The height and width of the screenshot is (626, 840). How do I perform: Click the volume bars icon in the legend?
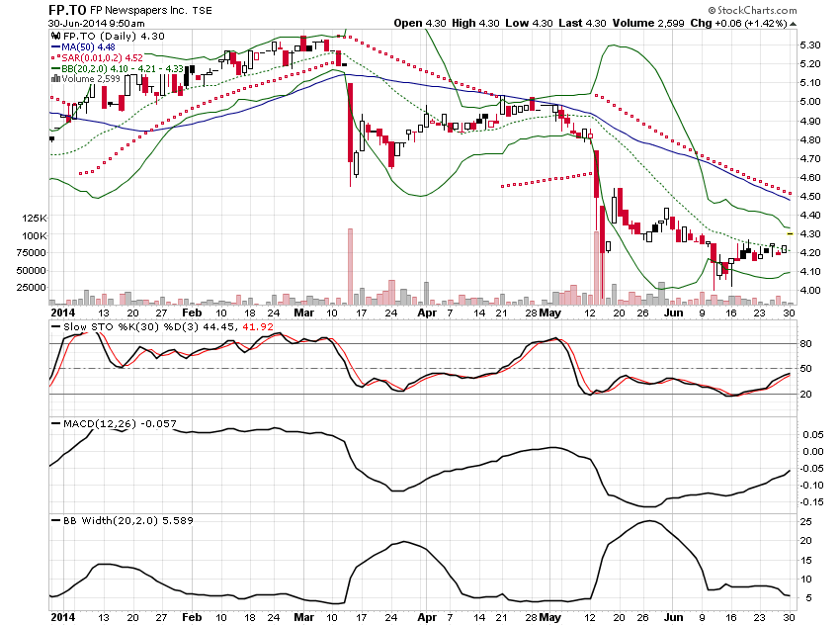(55, 79)
